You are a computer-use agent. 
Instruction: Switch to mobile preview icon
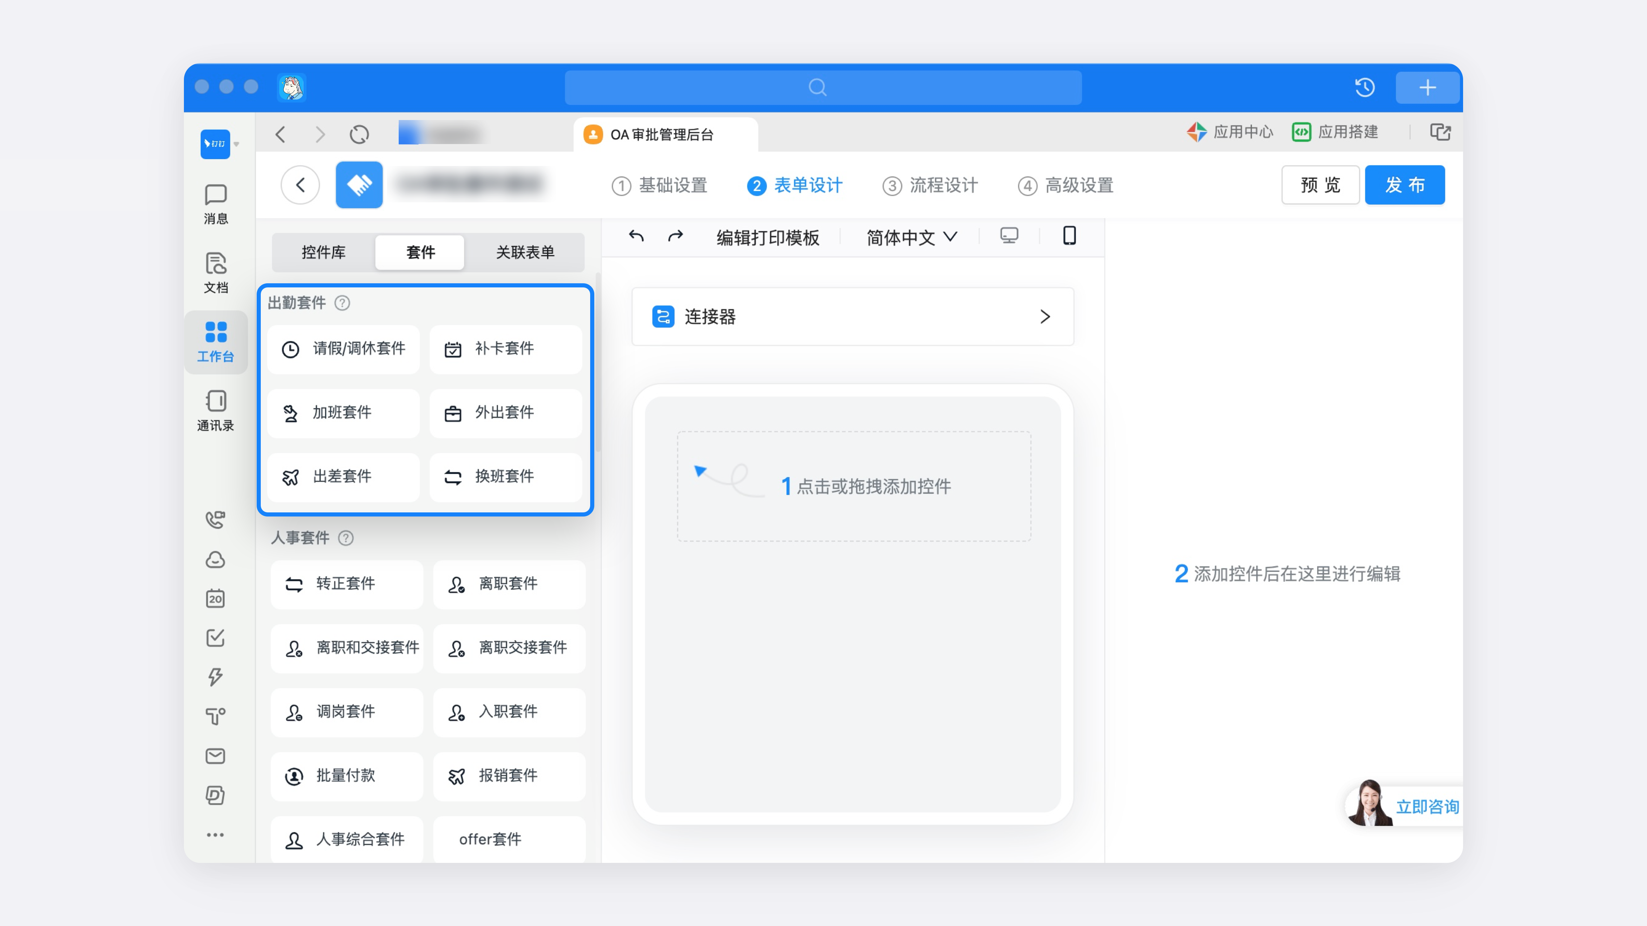pos(1069,236)
